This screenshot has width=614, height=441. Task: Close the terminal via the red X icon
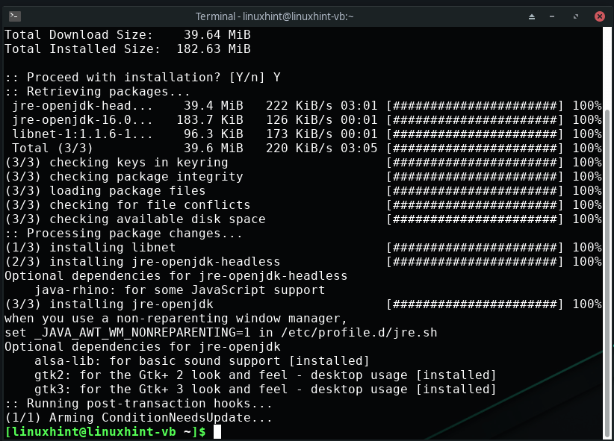tap(598, 16)
